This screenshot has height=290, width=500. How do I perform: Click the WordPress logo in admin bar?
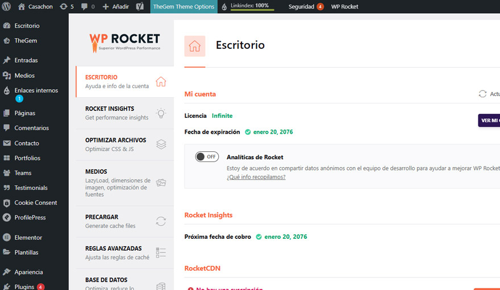coord(7,7)
